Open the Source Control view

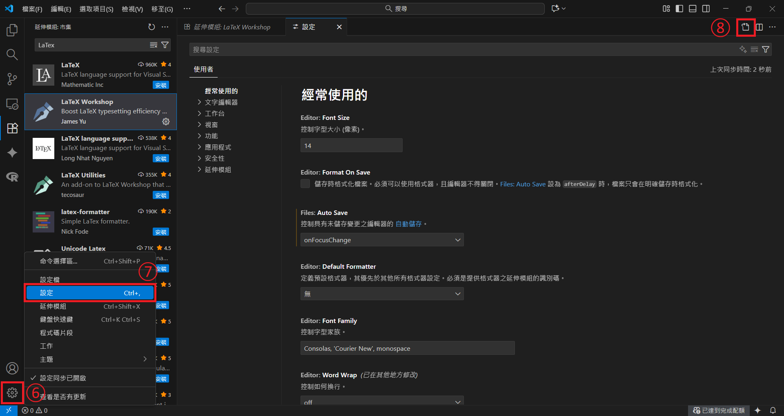12,79
